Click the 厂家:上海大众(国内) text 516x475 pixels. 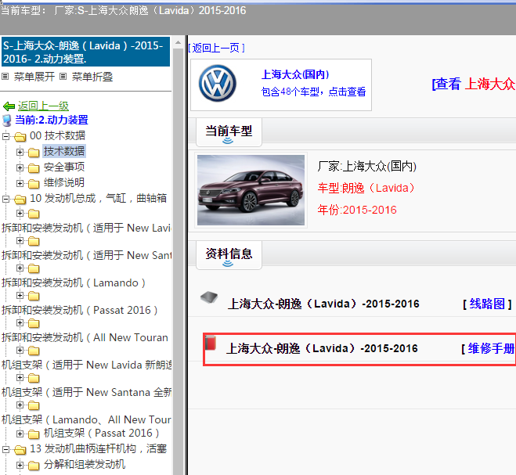[367, 166]
